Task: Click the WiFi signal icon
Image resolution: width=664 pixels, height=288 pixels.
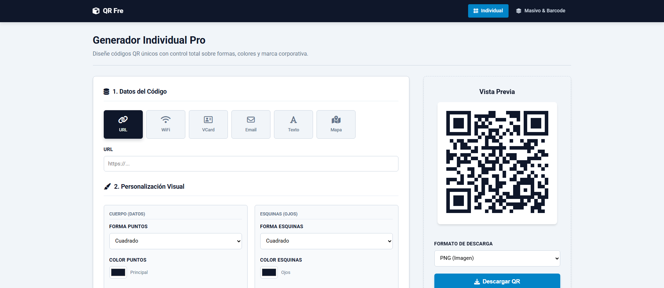Action: point(166,119)
